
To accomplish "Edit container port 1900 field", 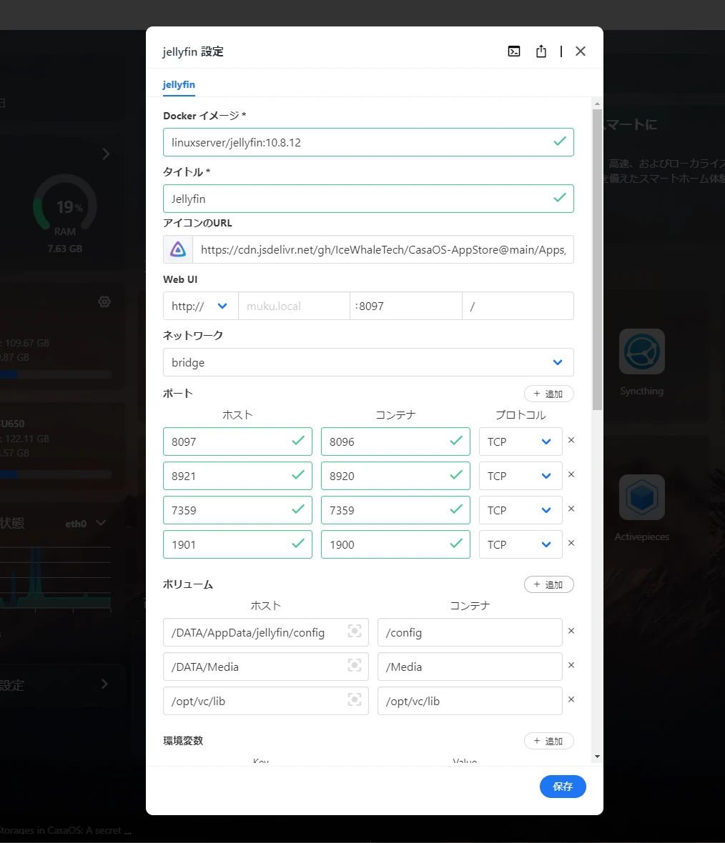I will [x=395, y=544].
